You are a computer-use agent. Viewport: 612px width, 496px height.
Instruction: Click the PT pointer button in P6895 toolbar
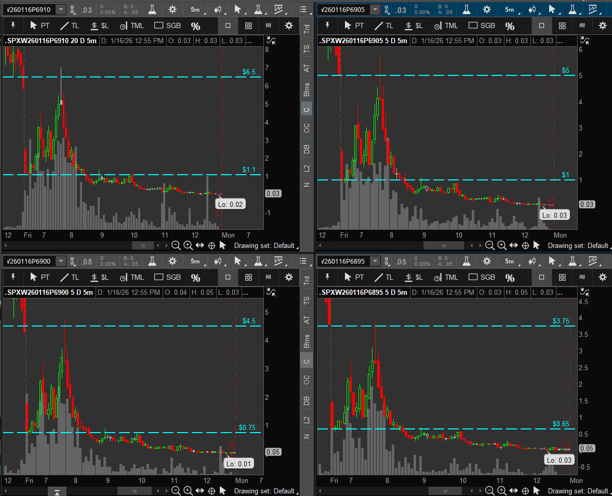[353, 277]
